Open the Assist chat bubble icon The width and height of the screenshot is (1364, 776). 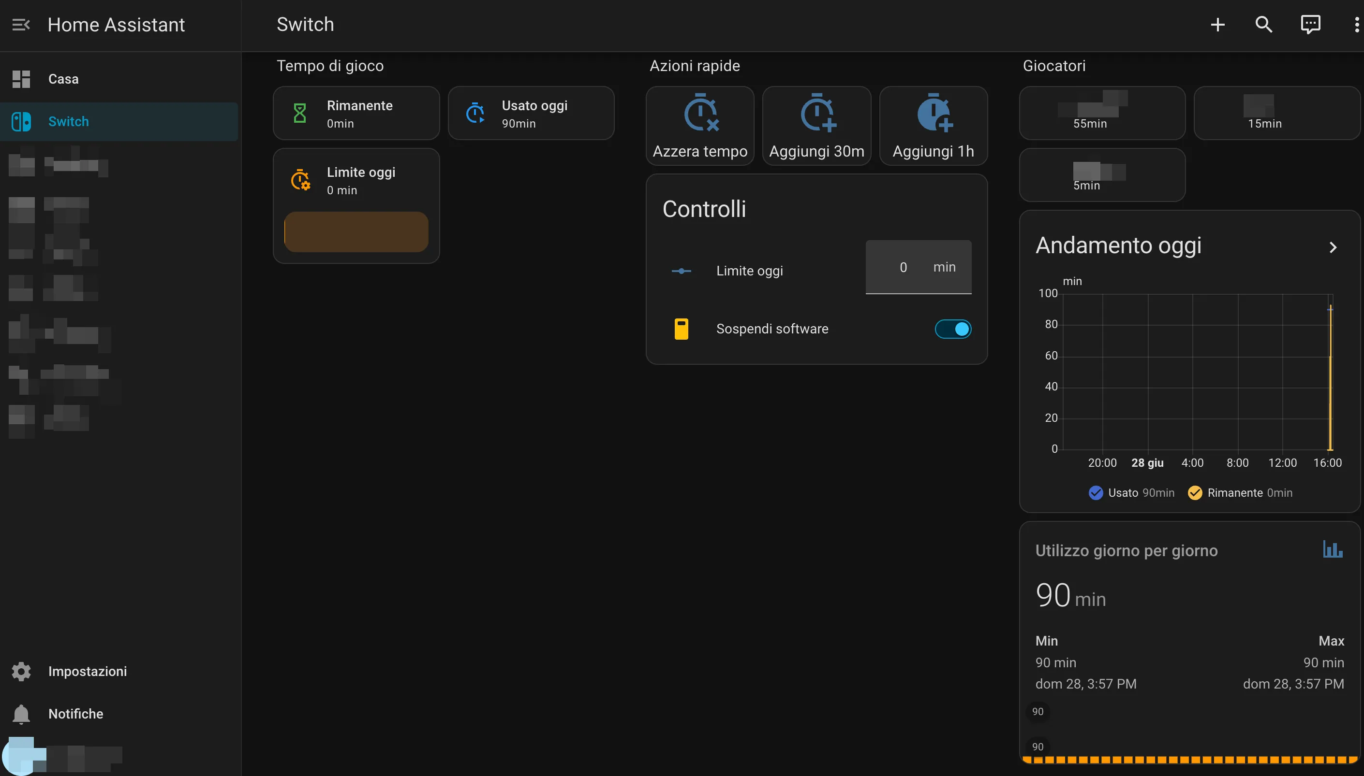[1310, 25]
